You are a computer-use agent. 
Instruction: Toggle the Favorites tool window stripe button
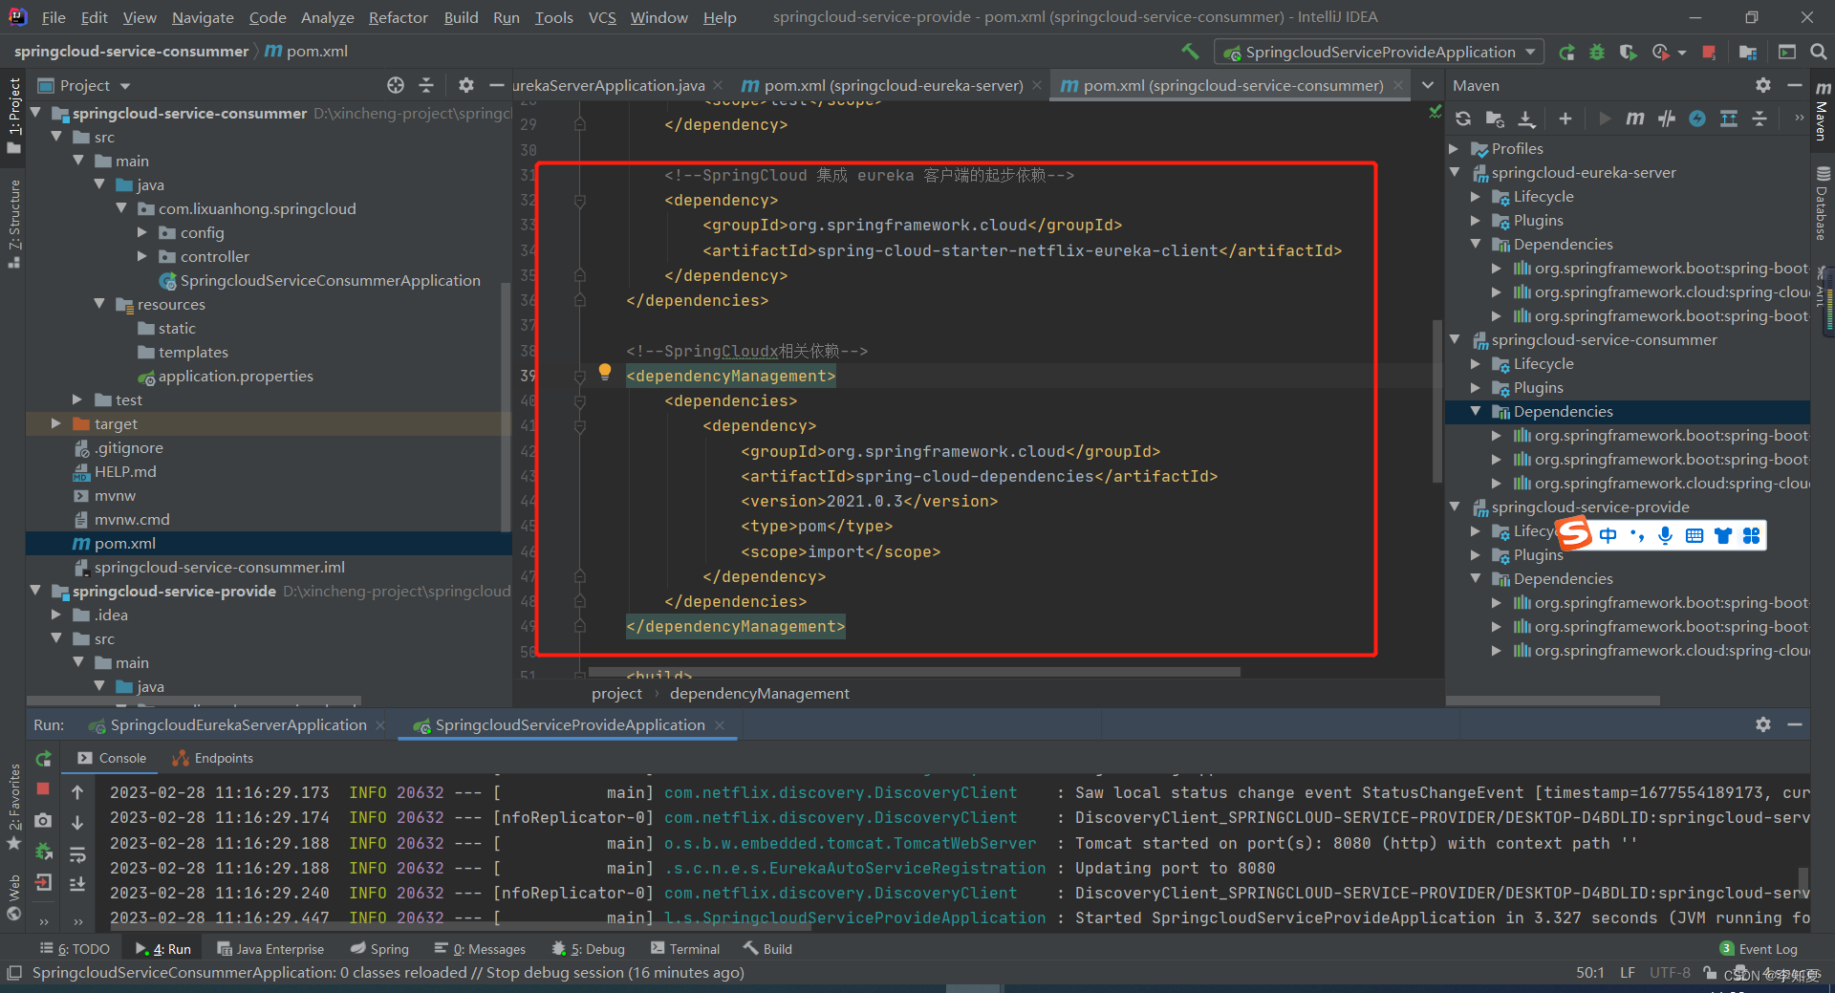coord(13,805)
